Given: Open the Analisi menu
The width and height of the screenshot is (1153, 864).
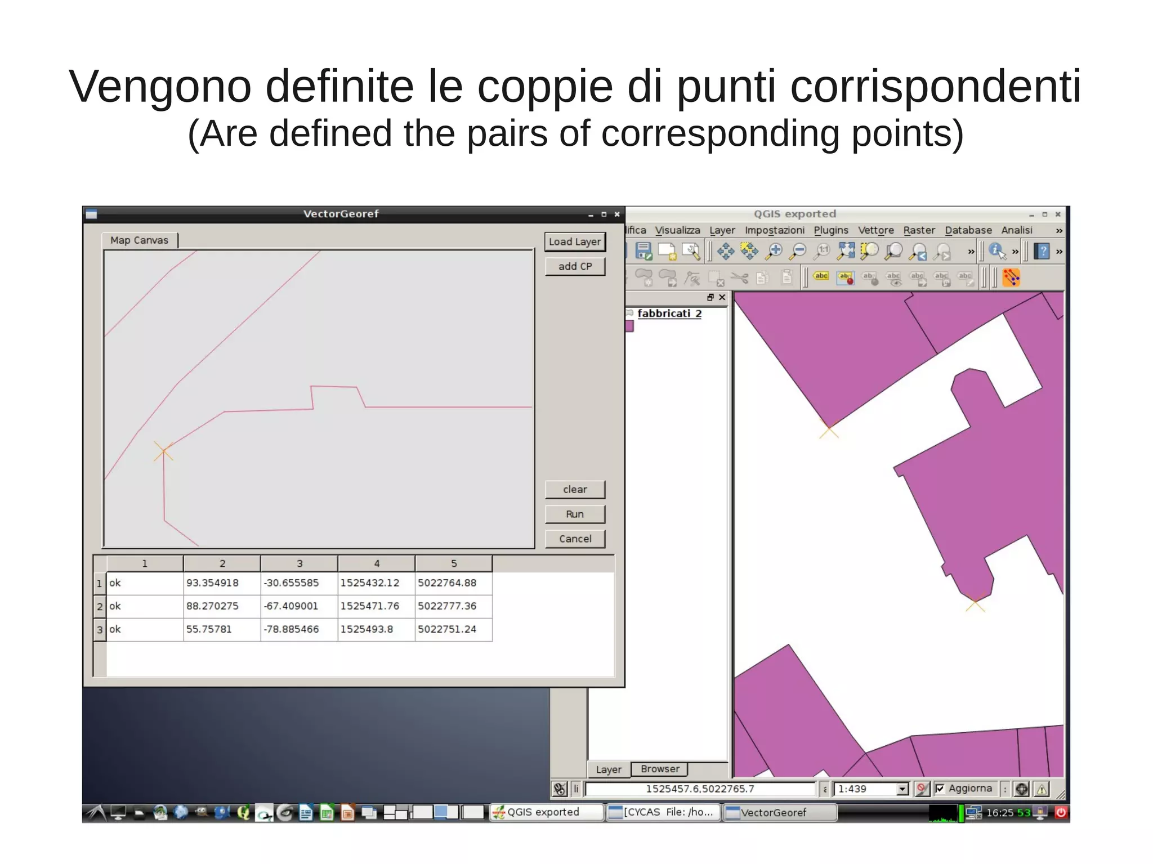Looking at the screenshot, I should pyautogui.click(x=1017, y=230).
